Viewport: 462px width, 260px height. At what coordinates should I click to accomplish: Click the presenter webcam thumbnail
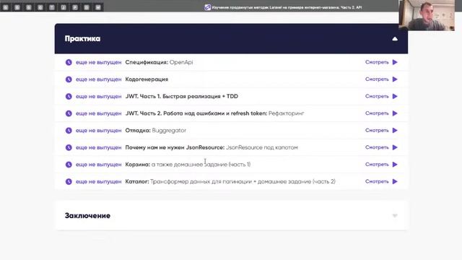pyautogui.click(x=427, y=15)
